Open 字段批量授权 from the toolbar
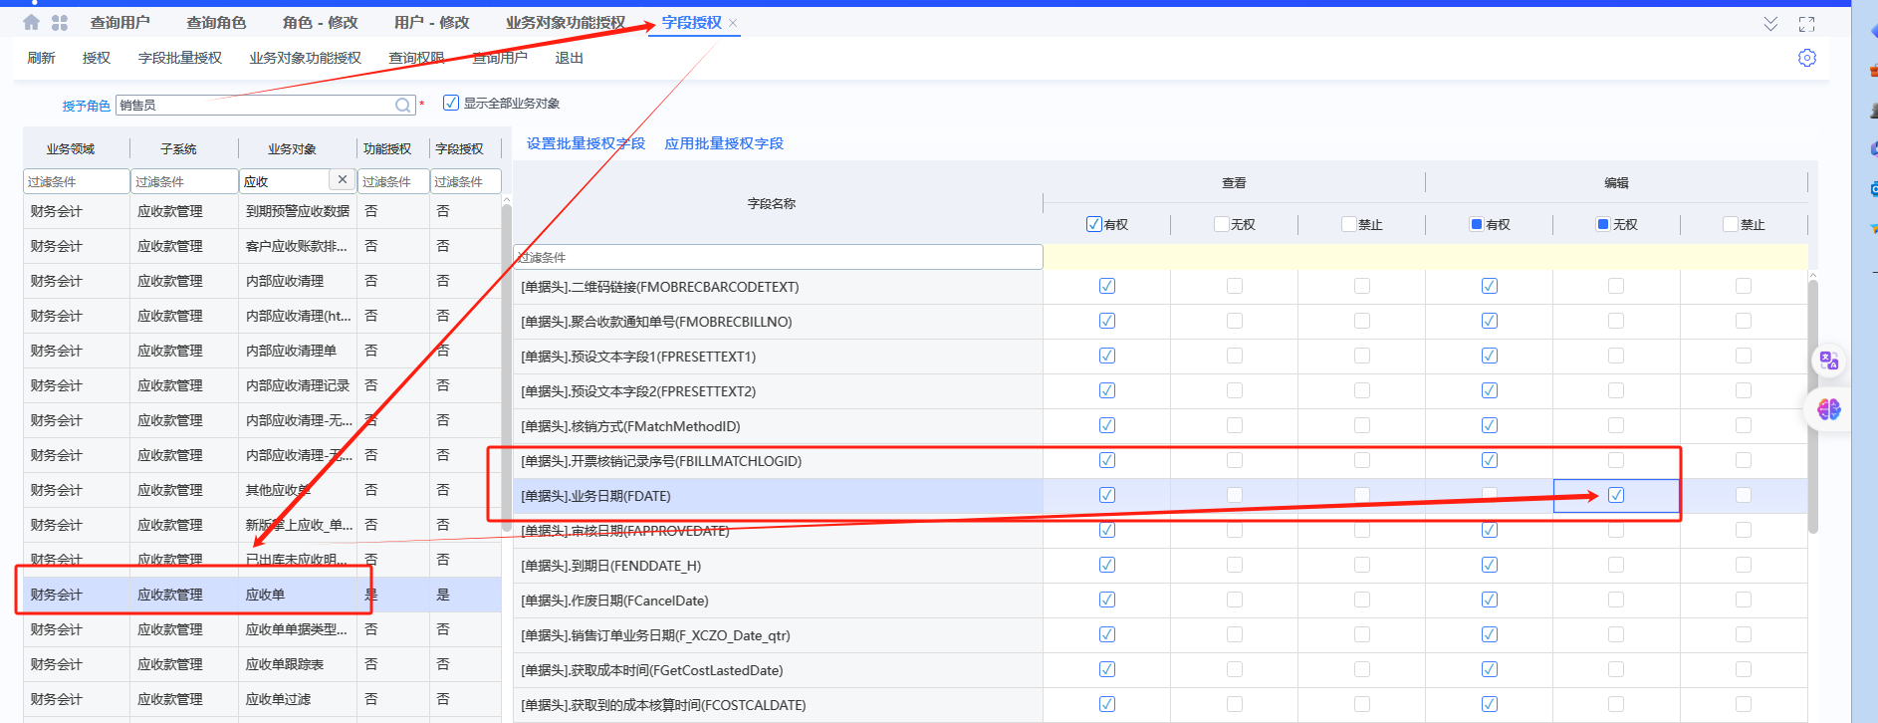1878x723 pixels. pyautogui.click(x=180, y=58)
